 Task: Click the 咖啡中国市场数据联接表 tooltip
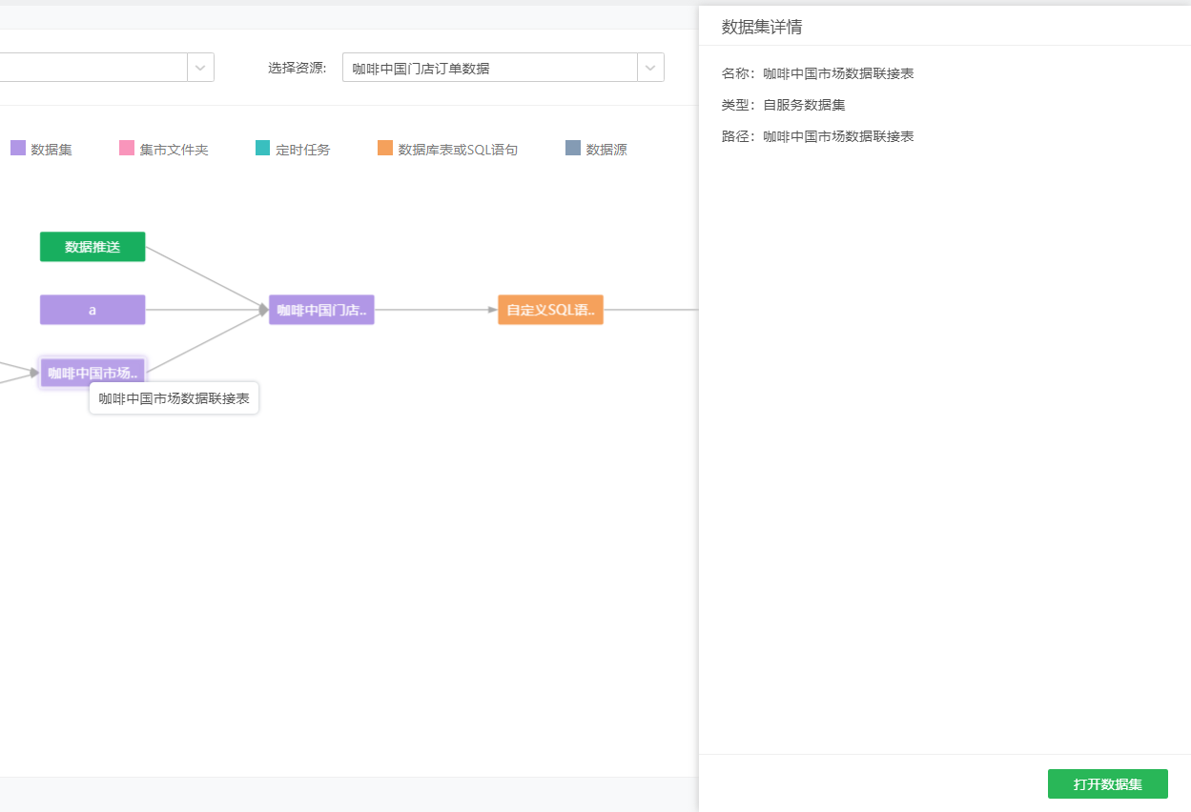point(175,398)
